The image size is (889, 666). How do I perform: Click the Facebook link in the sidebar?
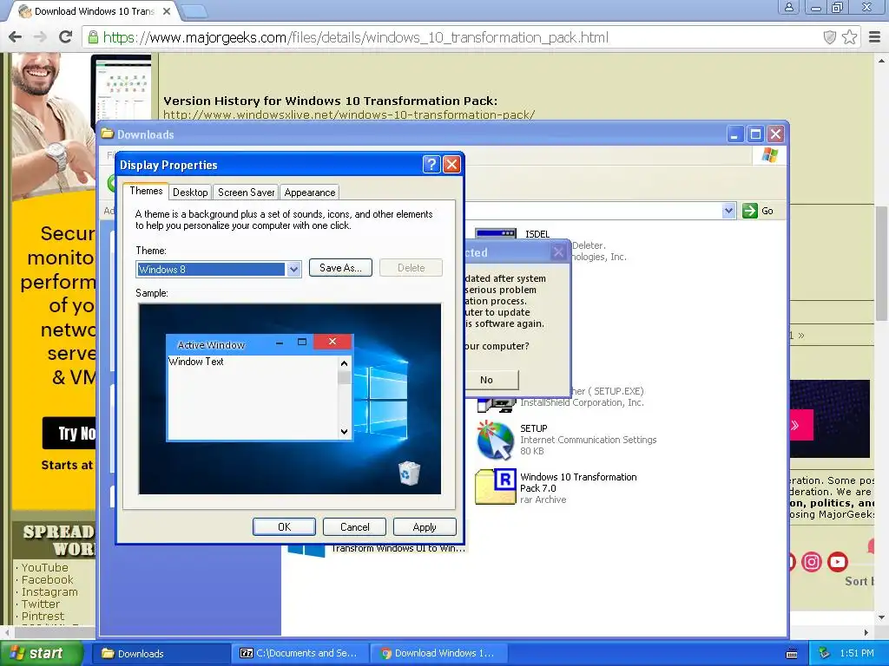47,580
